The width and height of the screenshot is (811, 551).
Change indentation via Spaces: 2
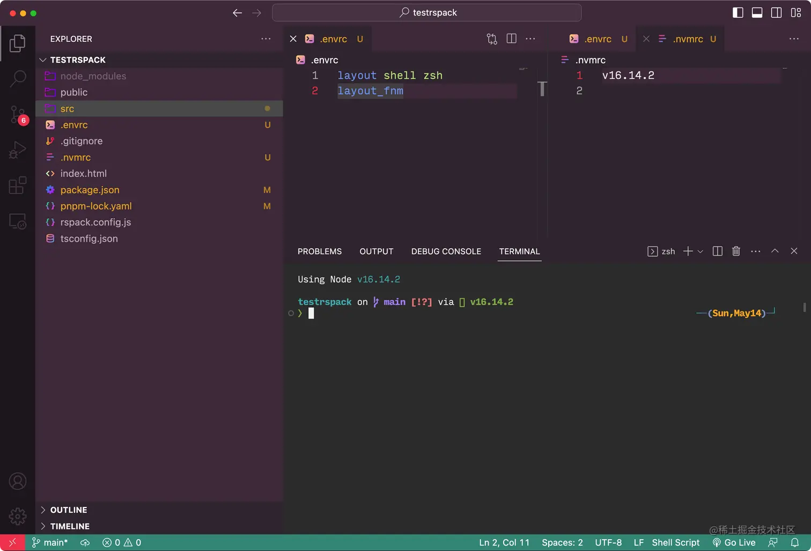point(562,542)
